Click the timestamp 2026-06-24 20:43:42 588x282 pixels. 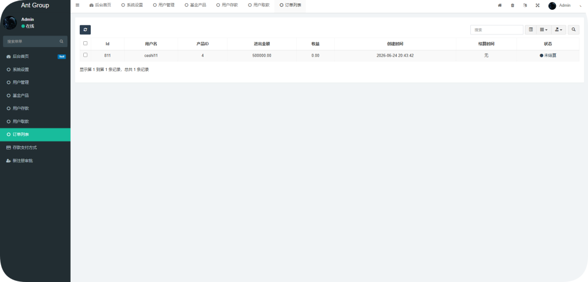click(x=395, y=56)
